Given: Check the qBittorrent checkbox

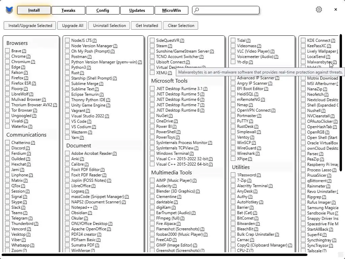Looking at the screenshot, I should [x=303, y=181].
